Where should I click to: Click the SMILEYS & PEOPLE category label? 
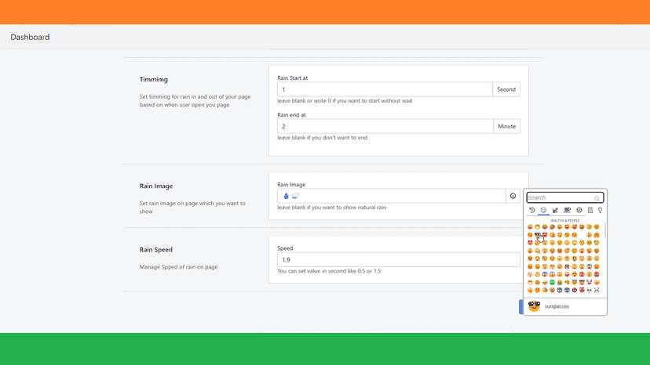pyautogui.click(x=565, y=221)
